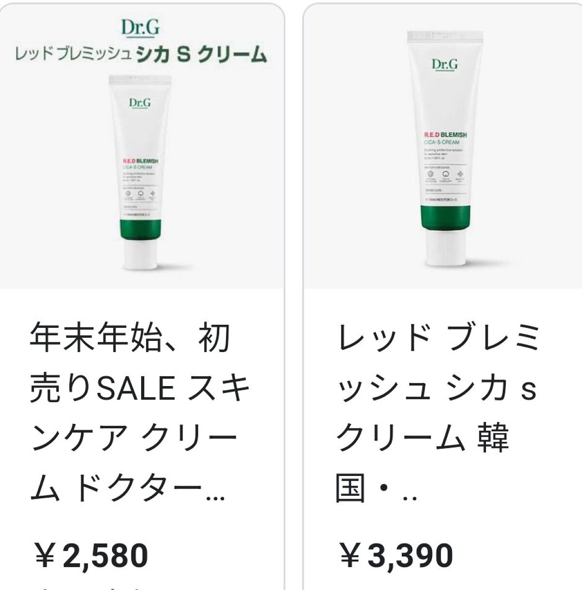Click the feature icons row on left tube
The image size is (582, 590).
coord(140,195)
